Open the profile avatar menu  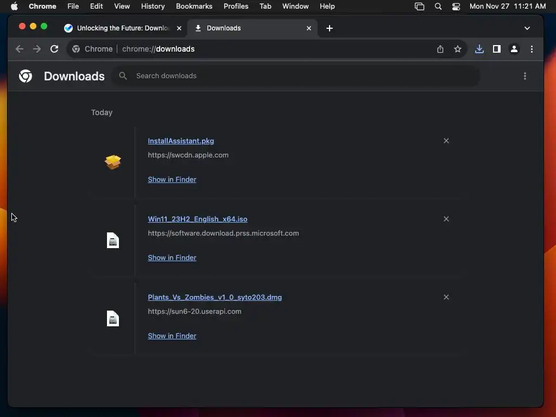click(x=514, y=49)
